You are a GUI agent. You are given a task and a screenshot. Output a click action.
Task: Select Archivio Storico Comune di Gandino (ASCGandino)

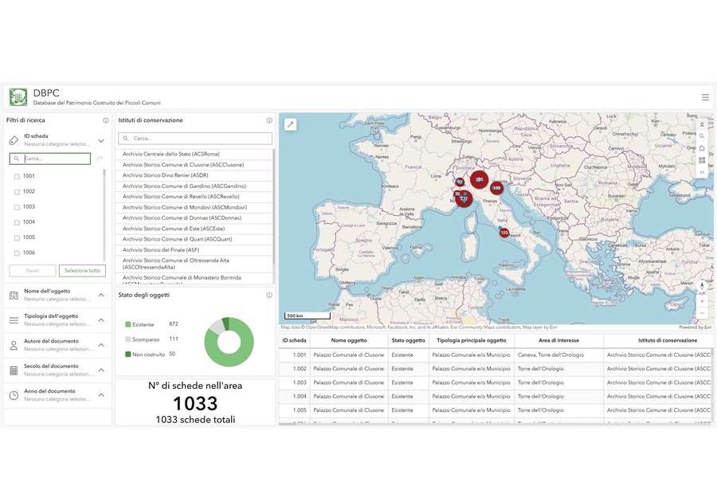point(194,186)
